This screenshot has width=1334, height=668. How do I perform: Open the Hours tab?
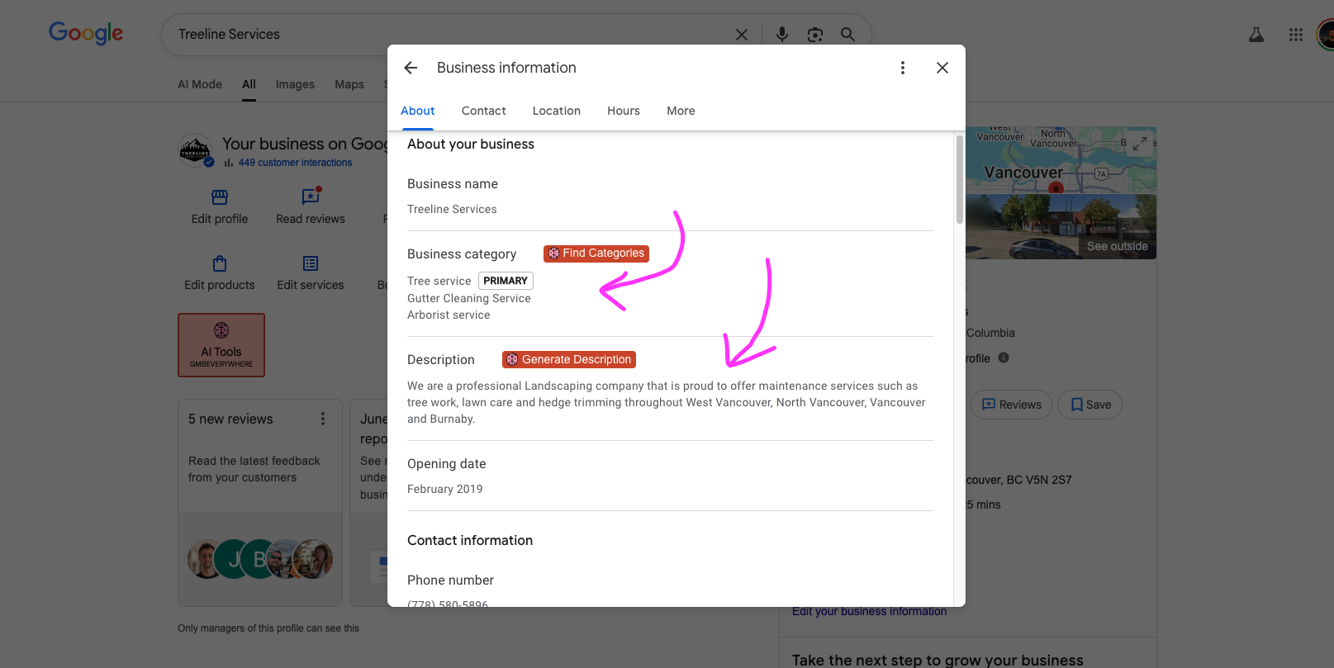click(x=624, y=111)
